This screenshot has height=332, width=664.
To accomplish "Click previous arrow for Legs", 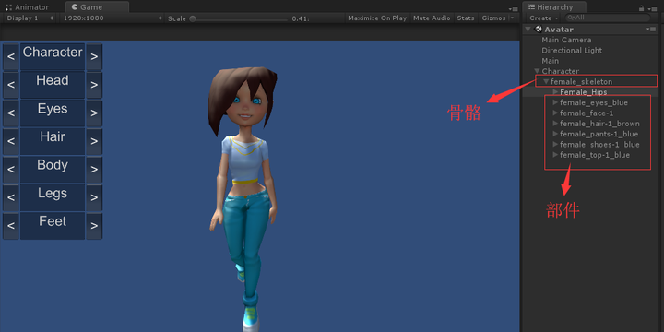I will click(11, 197).
